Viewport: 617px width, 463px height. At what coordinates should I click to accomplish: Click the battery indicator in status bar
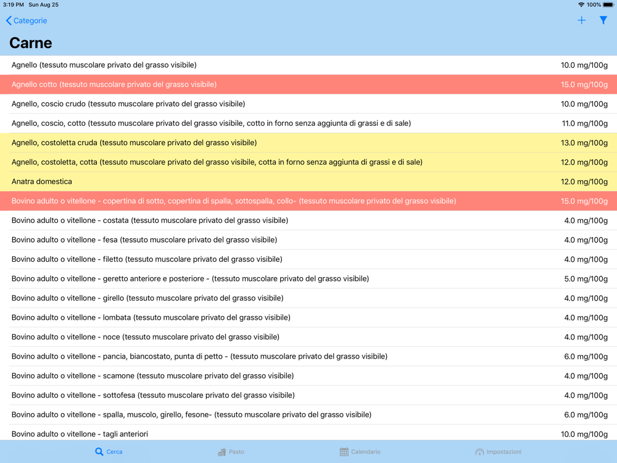click(608, 5)
